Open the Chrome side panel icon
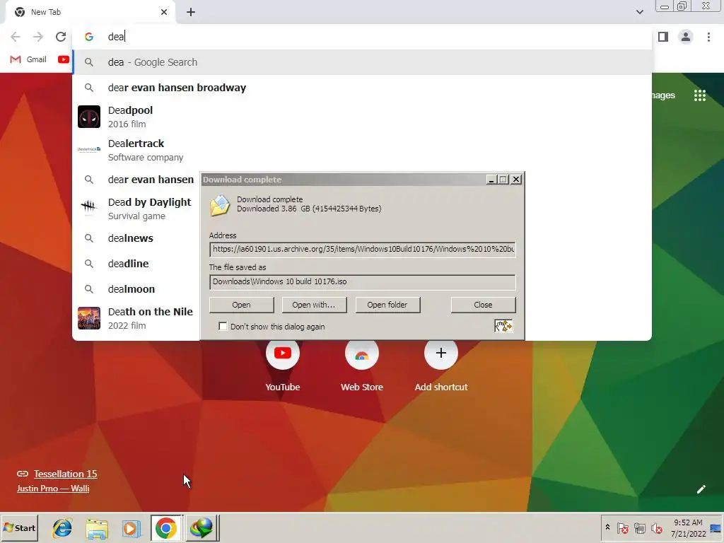Viewport: 724px width, 543px height. [663, 37]
